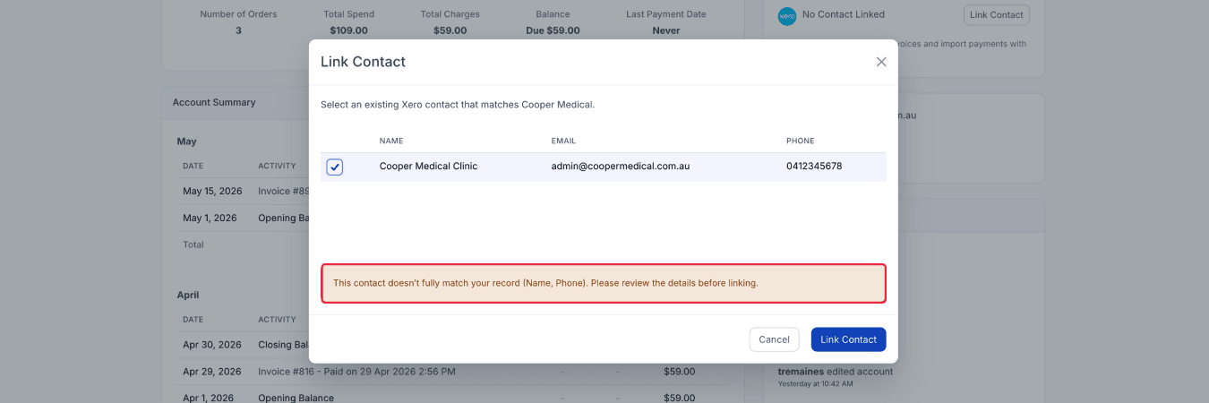Click the May month heading

[186, 141]
